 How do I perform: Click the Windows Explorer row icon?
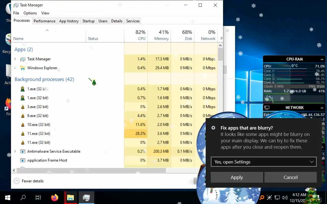23,68
